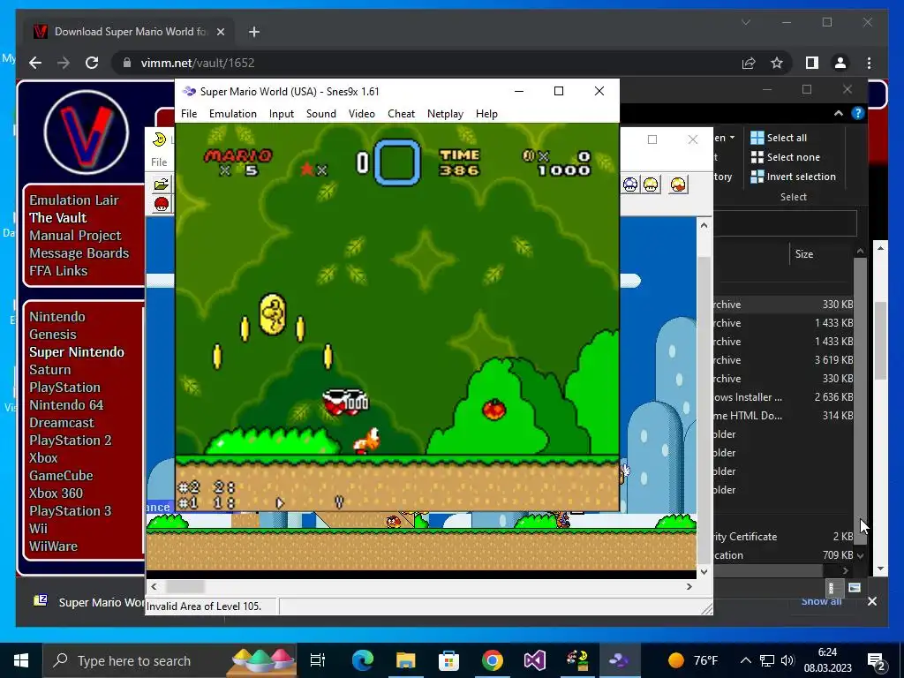The height and width of the screenshot is (678, 904).
Task: Select the HTML Document row sized 314 KB
Action: (x=783, y=415)
